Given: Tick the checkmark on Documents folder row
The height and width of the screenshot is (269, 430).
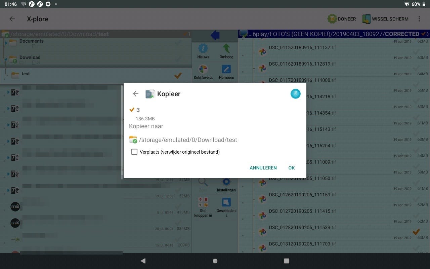Looking at the screenshot, I should click(178, 43).
